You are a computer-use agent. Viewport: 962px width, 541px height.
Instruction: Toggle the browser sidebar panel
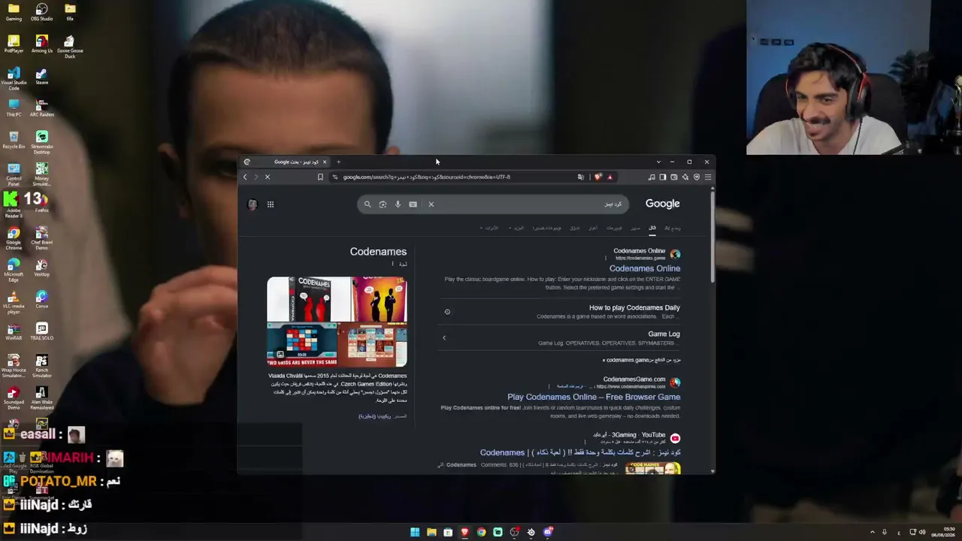[x=662, y=177]
